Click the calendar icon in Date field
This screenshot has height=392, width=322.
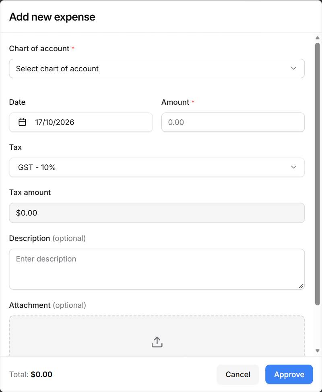click(22, 122)
